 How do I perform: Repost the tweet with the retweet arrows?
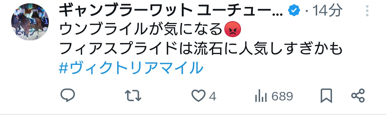pyautogui.click(x=133, y=96)
